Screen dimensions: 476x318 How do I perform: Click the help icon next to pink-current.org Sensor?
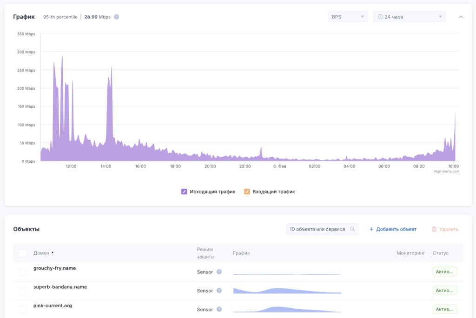(219, 309)
